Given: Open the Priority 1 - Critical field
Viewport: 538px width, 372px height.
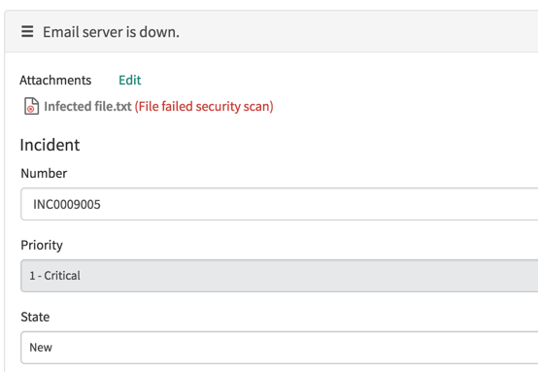Looking at the screenshot, I should tap(279, 276).
